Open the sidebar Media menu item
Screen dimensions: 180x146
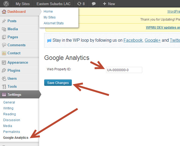[13, 29]
